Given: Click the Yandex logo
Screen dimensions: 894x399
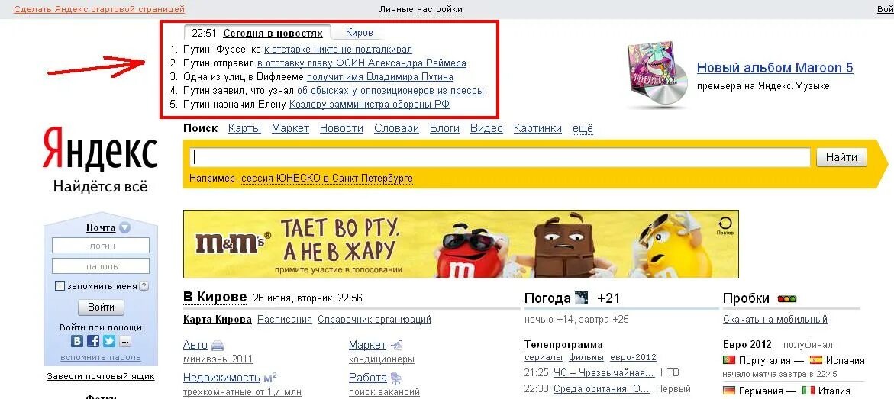Looking at the screenshot, I should click(x=100, y=150).
